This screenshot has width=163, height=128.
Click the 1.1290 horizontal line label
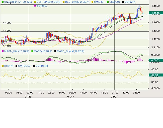[7, 31]
